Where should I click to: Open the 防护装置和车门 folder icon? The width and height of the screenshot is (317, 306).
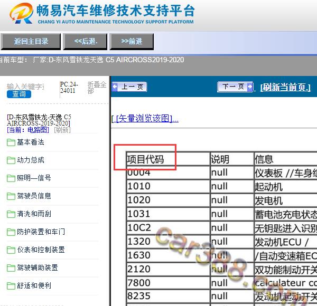(11, 232)
